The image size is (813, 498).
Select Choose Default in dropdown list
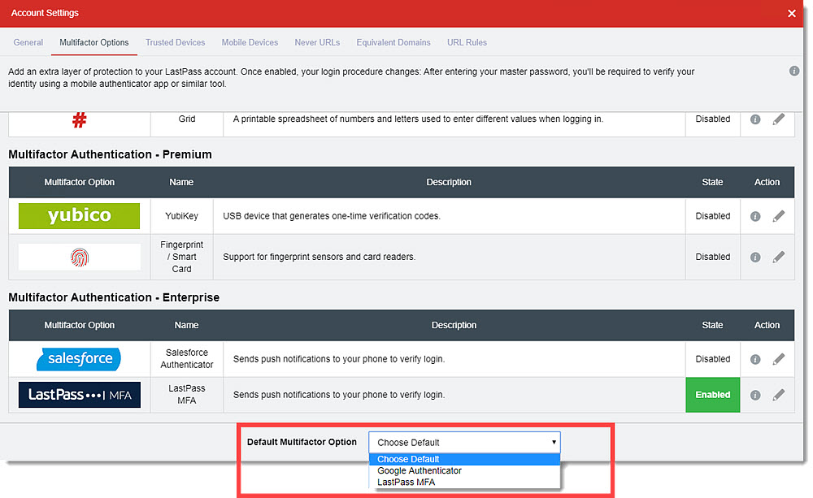(x=464, y=459)
